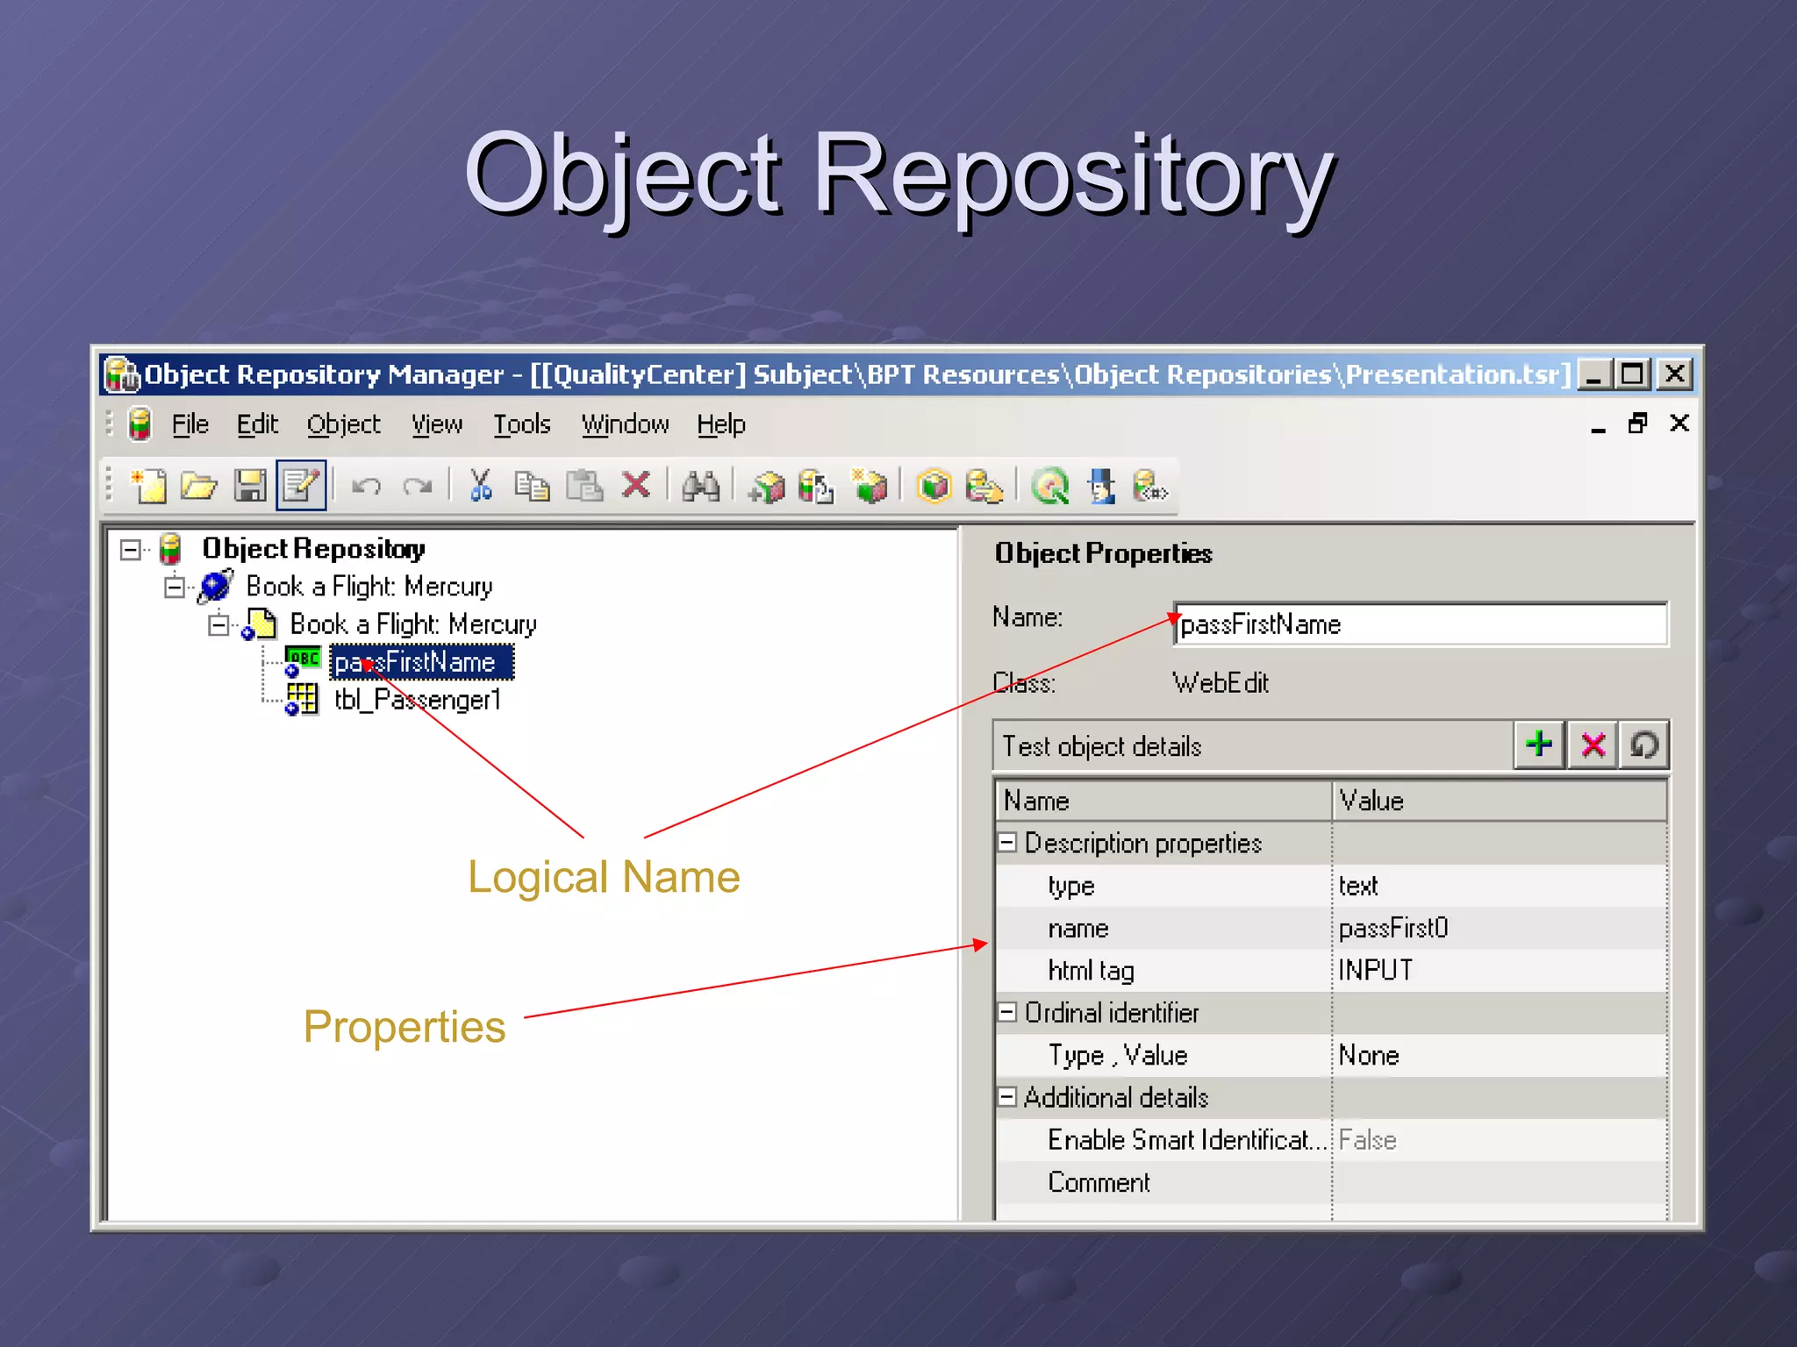The width and height of the screenshot is (1797, 1347).
Task: Select the browser Book a Flight: Mercury item
Action: [369, 587]
